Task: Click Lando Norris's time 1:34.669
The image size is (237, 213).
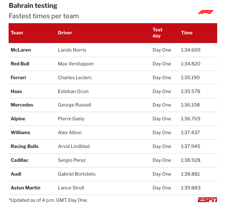Action: (191, 50)
